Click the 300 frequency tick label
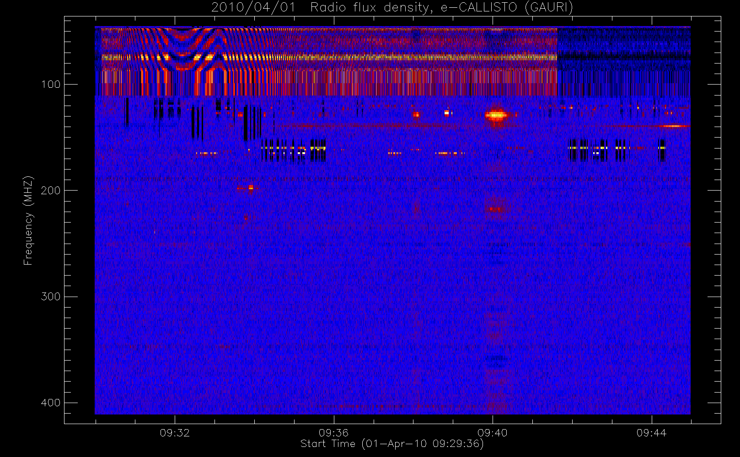Image resolution: width=740 pixels, height=457 pixels. pyautogui.click(x=50, y=297)
